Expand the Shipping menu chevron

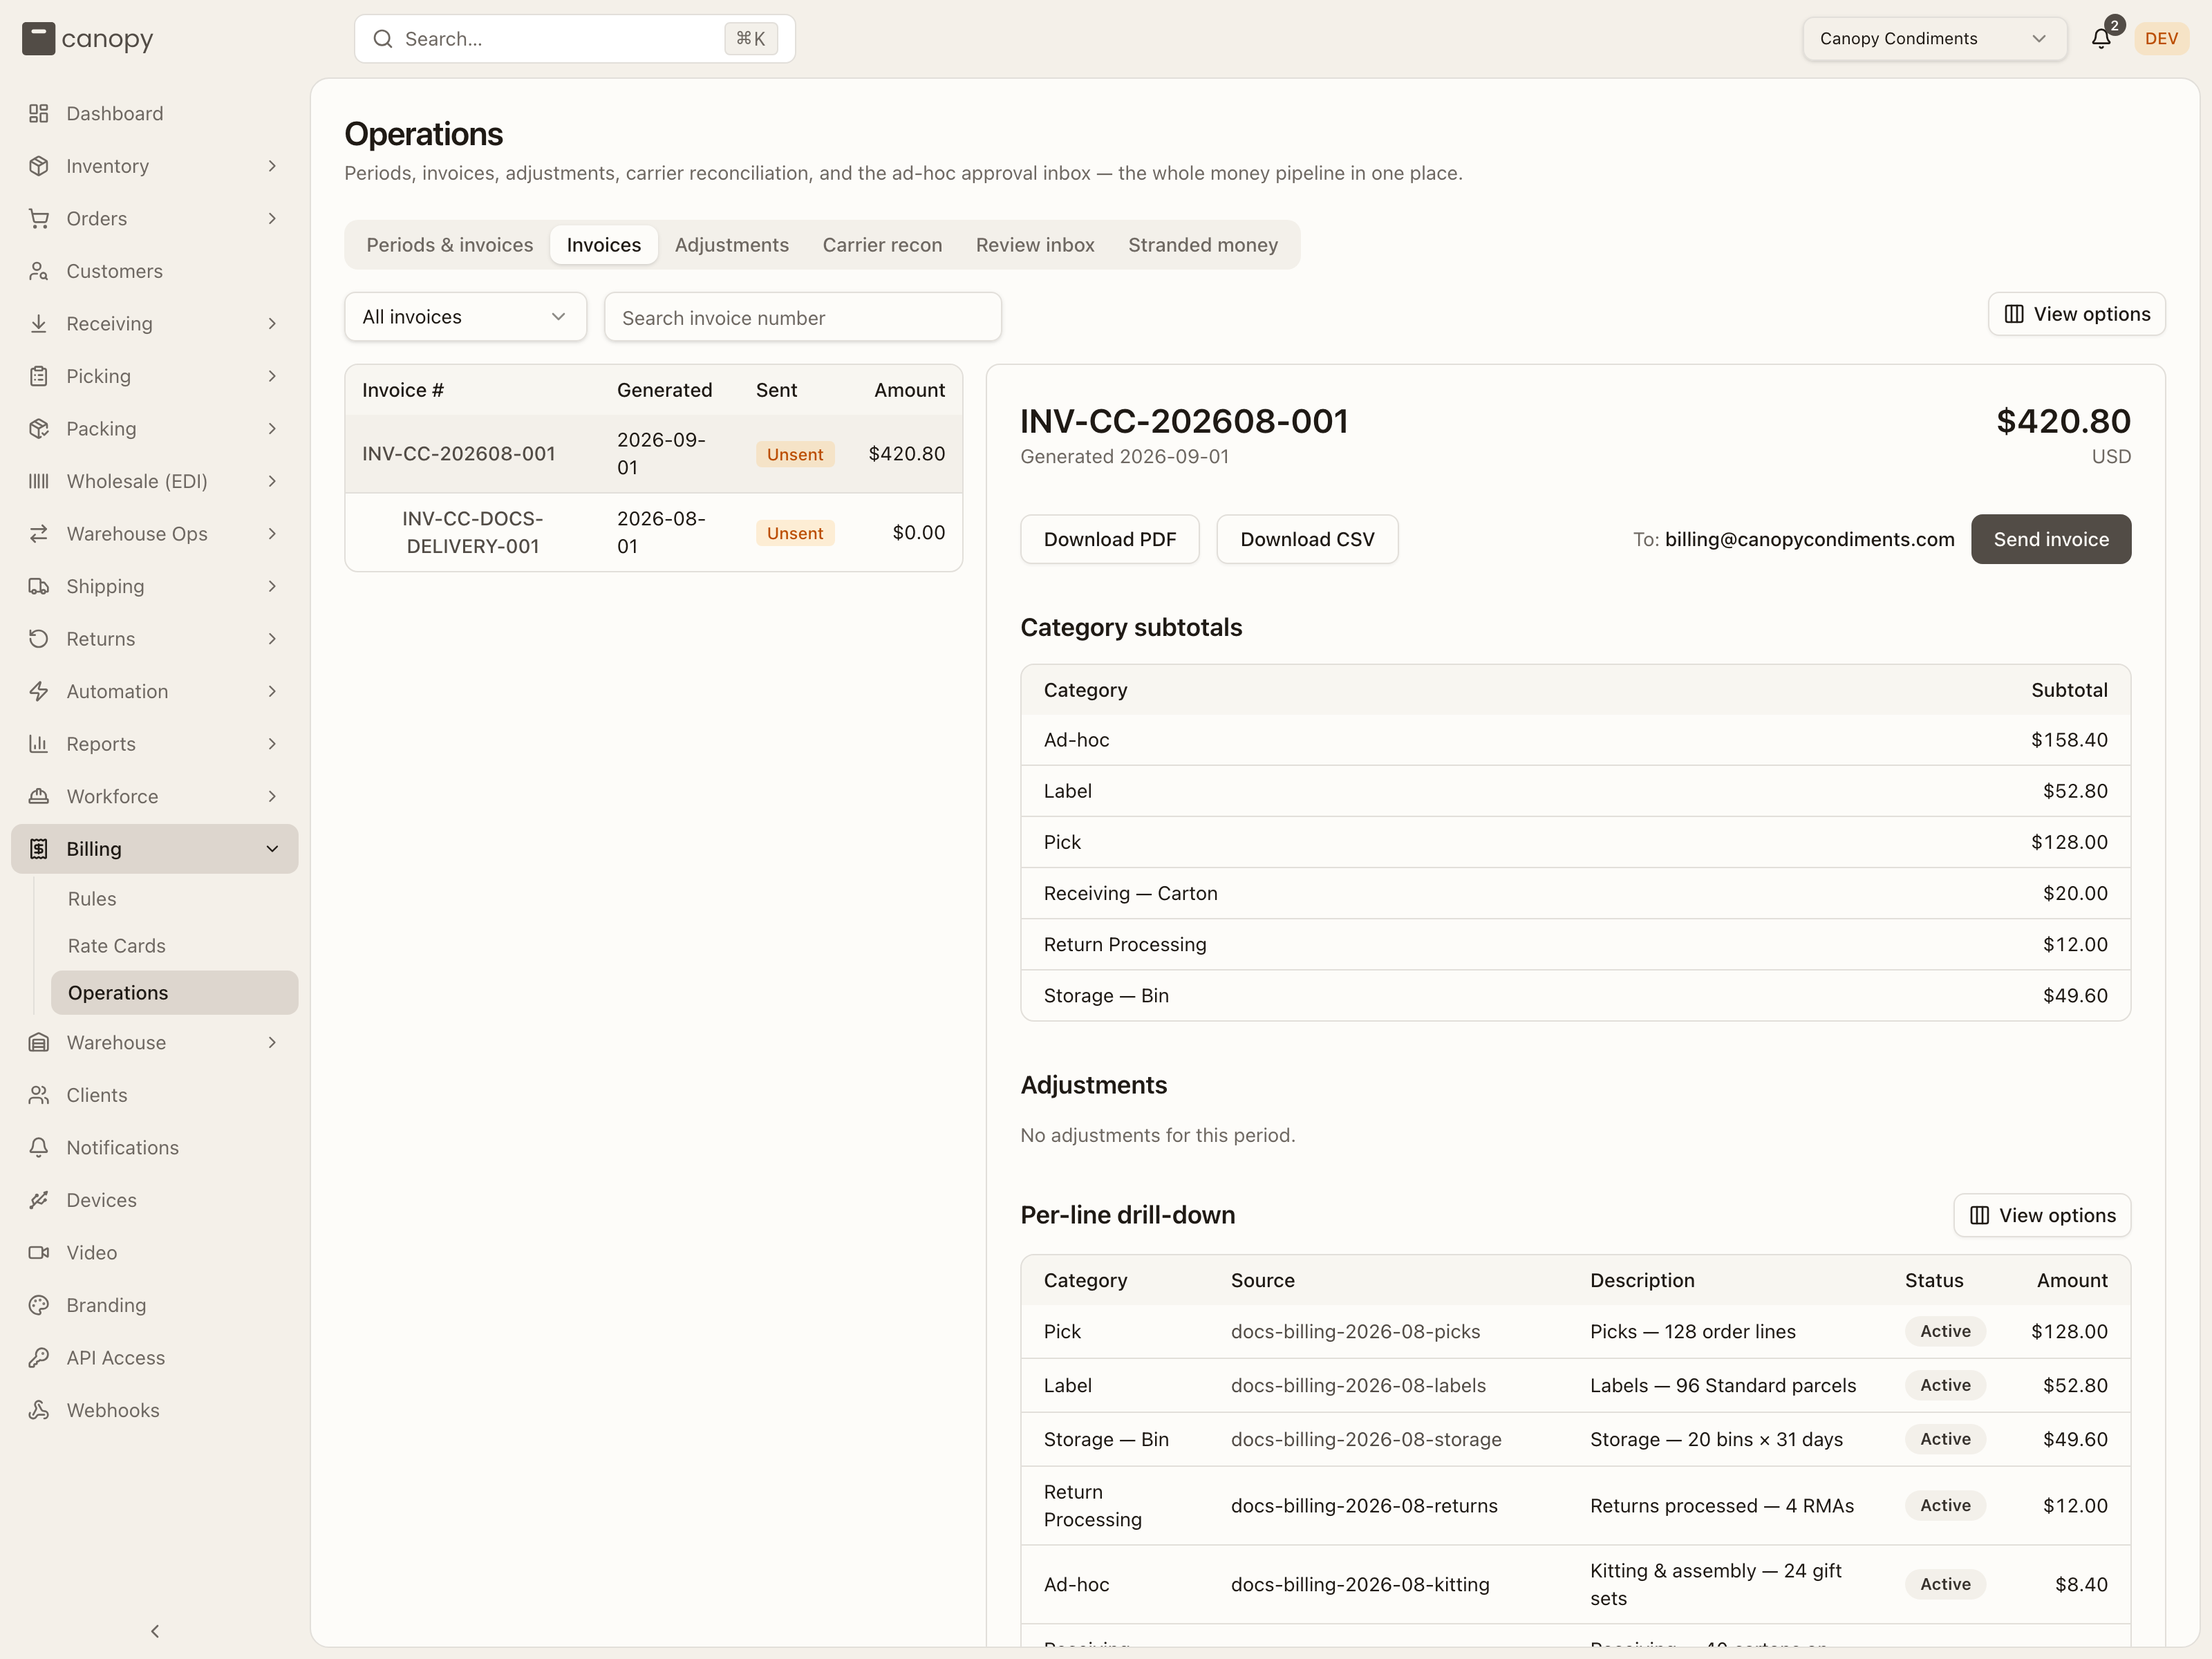pos(272,586)
